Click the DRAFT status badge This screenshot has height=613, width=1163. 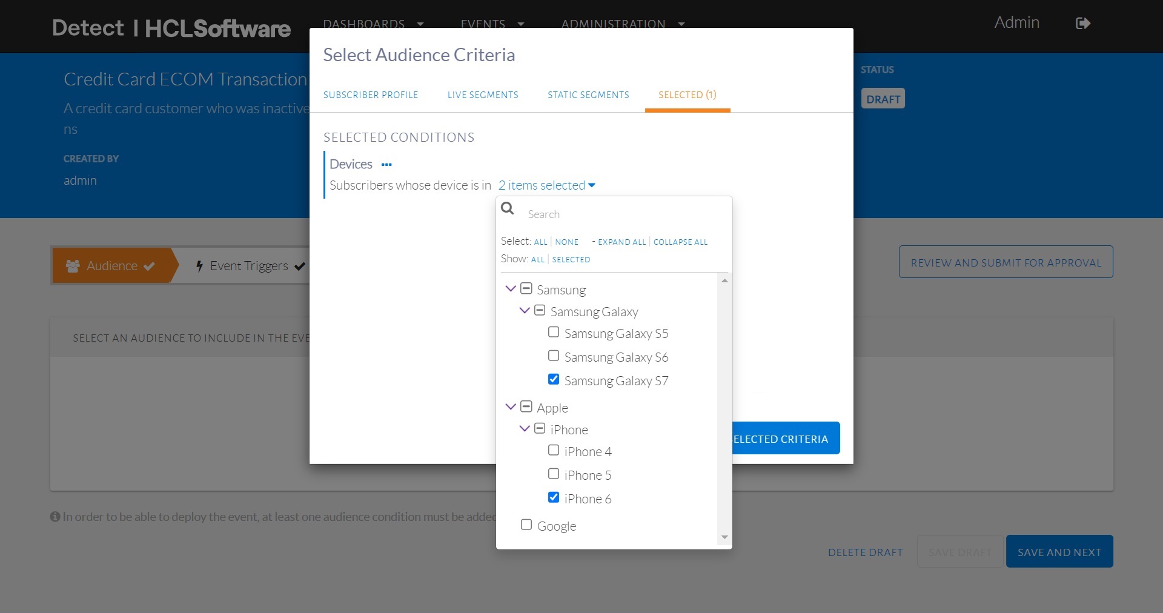[883, 99]
